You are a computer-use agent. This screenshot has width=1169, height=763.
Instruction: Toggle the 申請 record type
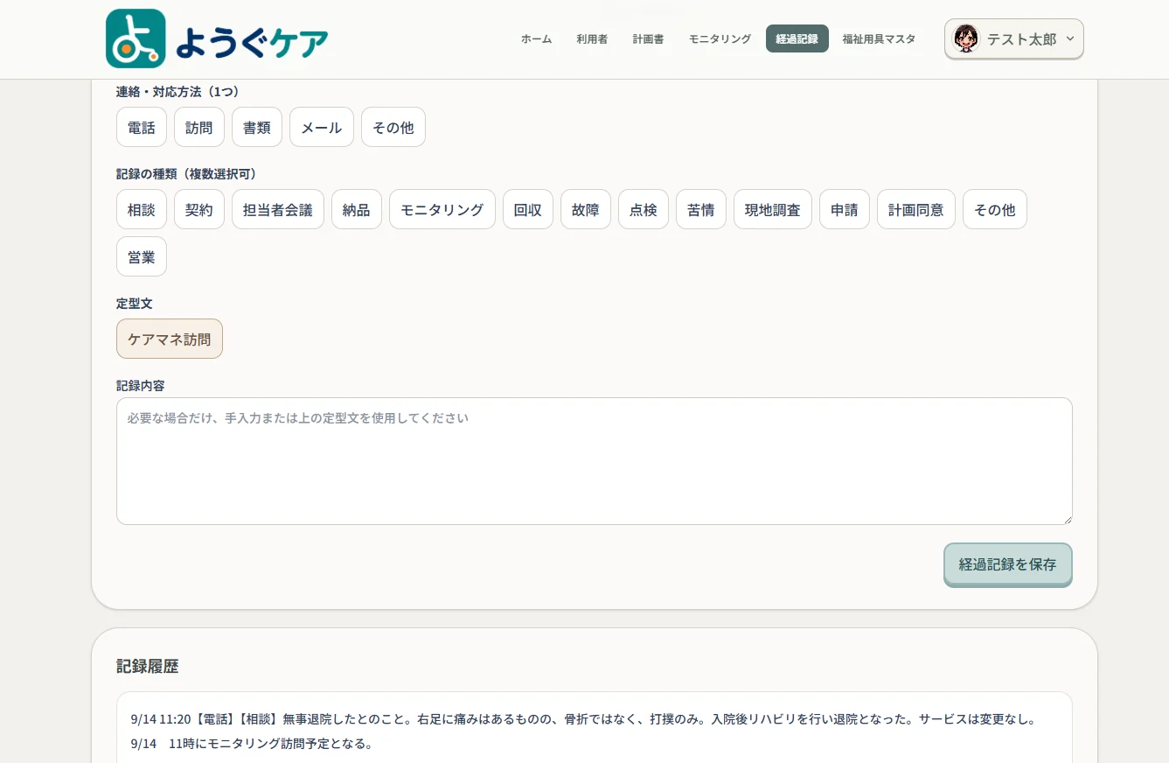tap(845, 209)
